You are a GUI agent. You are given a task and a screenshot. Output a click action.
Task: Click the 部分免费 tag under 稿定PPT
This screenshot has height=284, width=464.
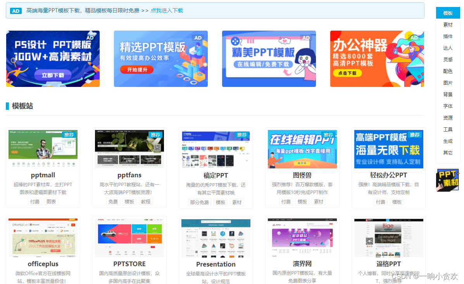pos(199,201)
